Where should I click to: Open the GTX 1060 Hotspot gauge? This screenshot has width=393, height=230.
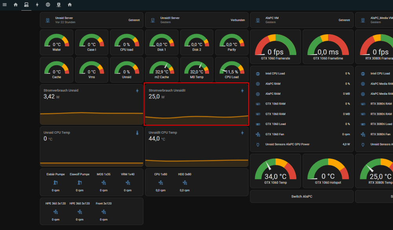(x=328, y=171)
